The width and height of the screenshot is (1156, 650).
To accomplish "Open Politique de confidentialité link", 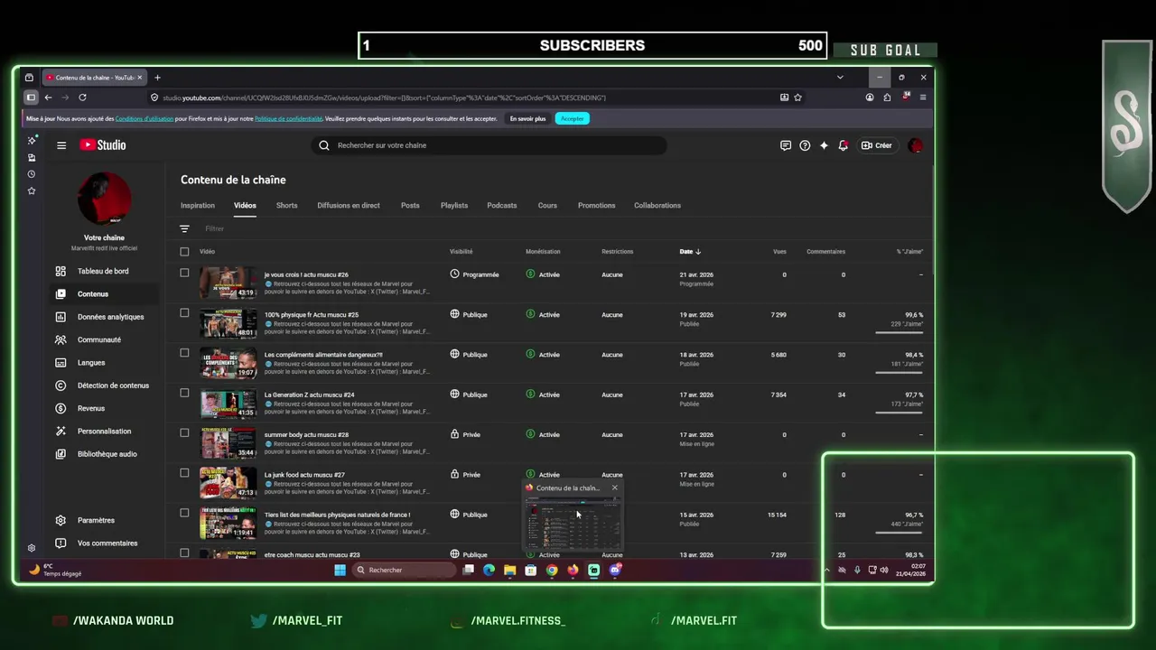I will (x=288, y=118).
